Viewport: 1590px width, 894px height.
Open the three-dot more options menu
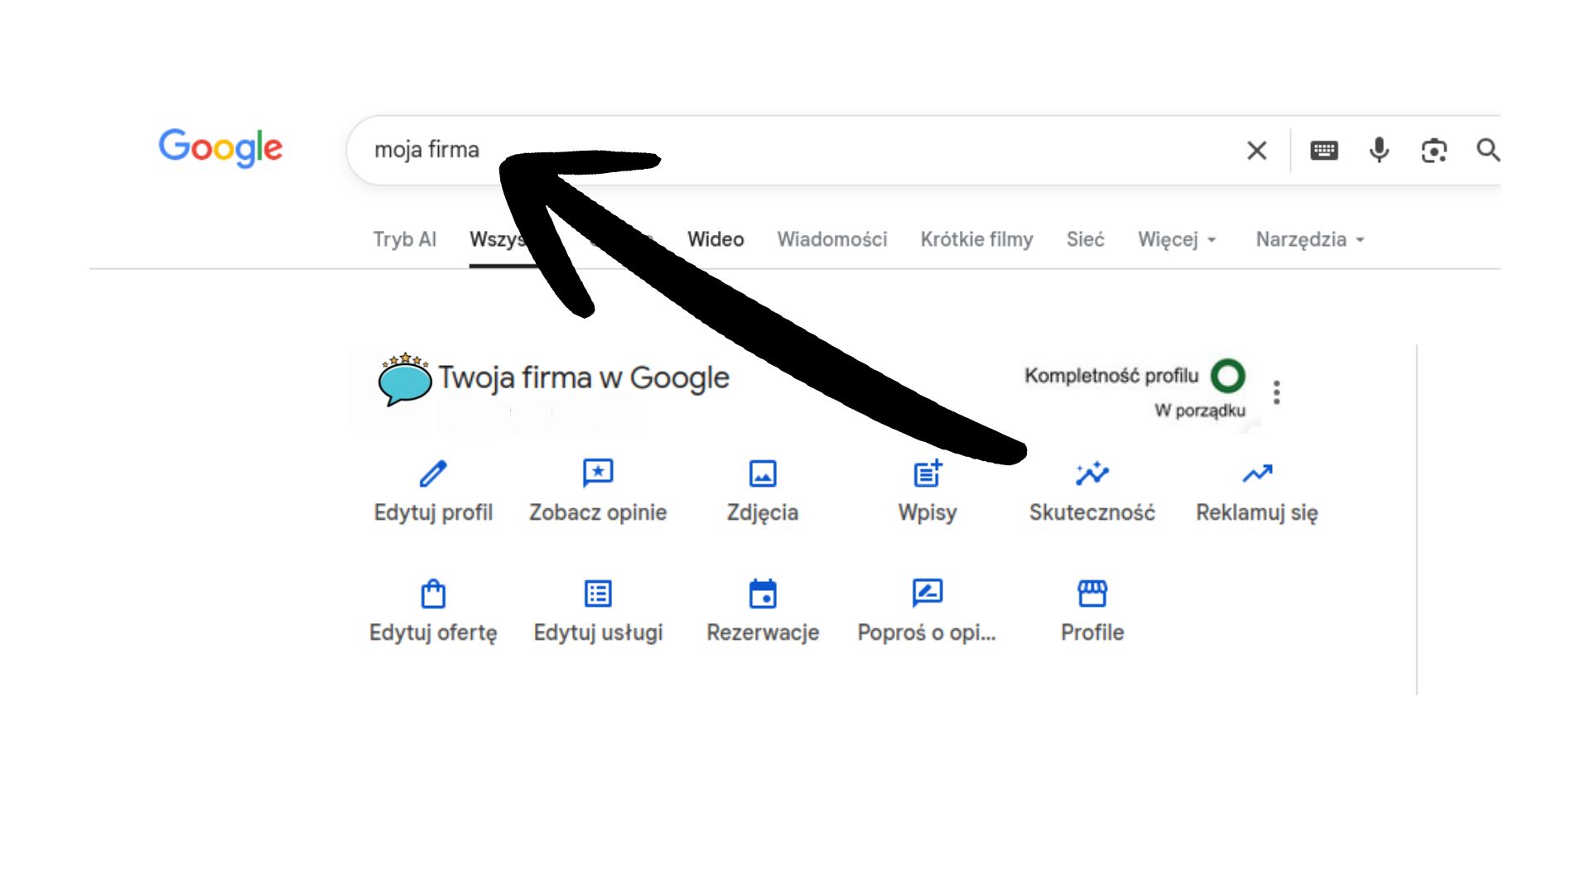[1277, 392]
